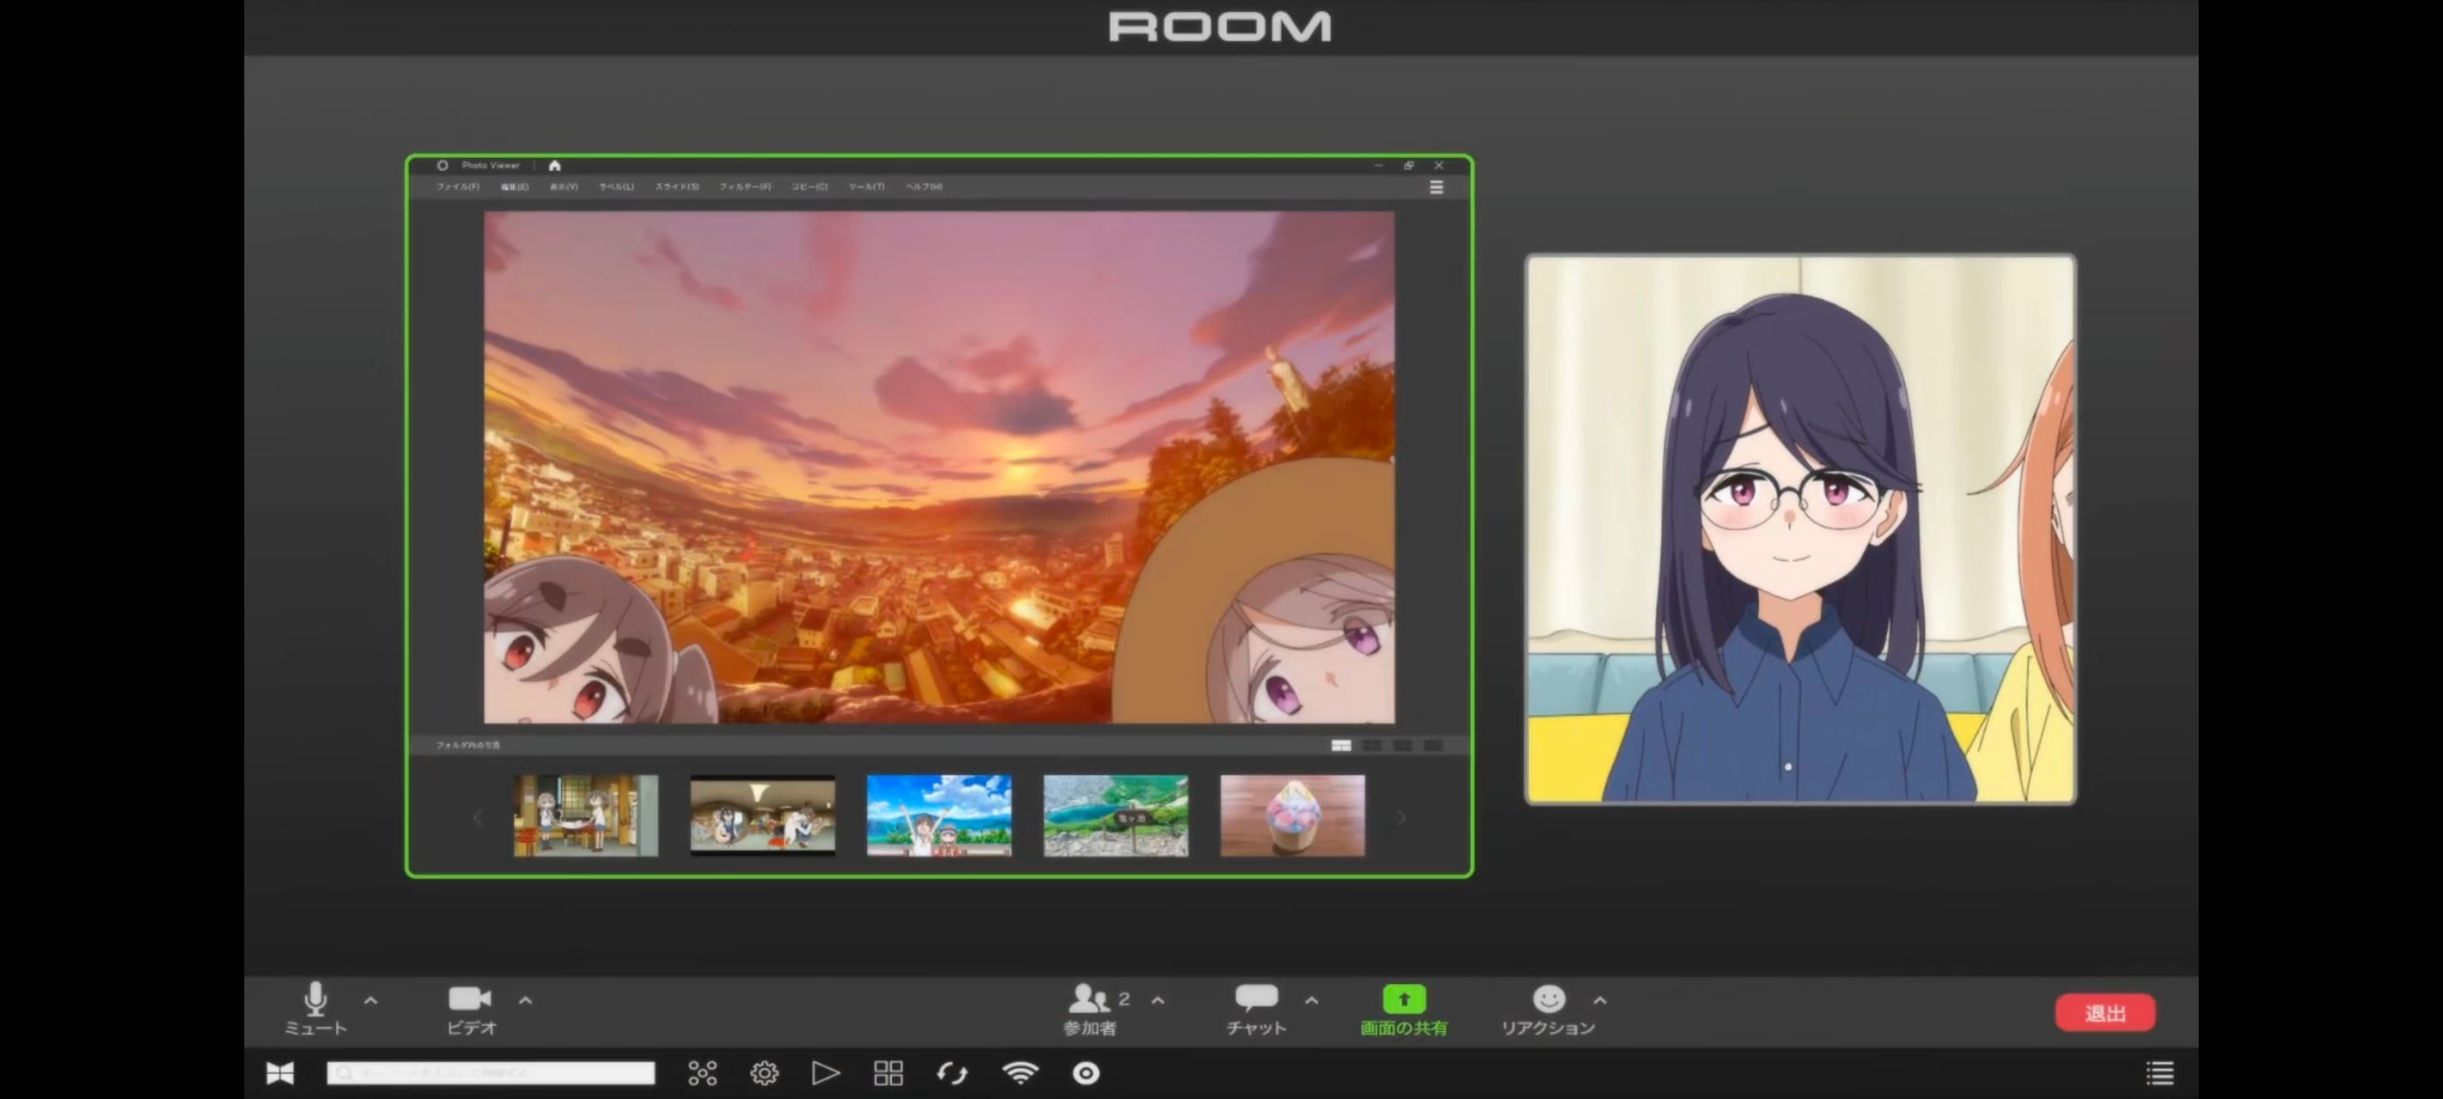Screen dimensions: 2443x1099
Task: Expand the arrow beside リアクション
Action: 1600,1000
